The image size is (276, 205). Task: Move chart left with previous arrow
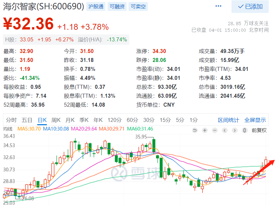coord(225,130)
